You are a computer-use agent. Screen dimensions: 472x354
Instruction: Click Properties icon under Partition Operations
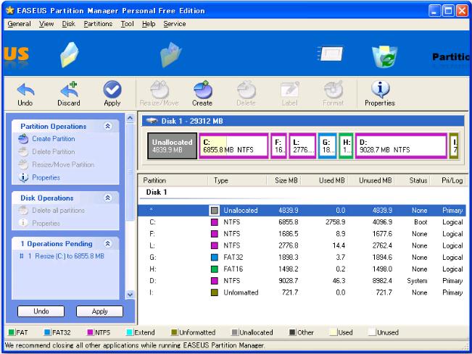coord(23,177)
